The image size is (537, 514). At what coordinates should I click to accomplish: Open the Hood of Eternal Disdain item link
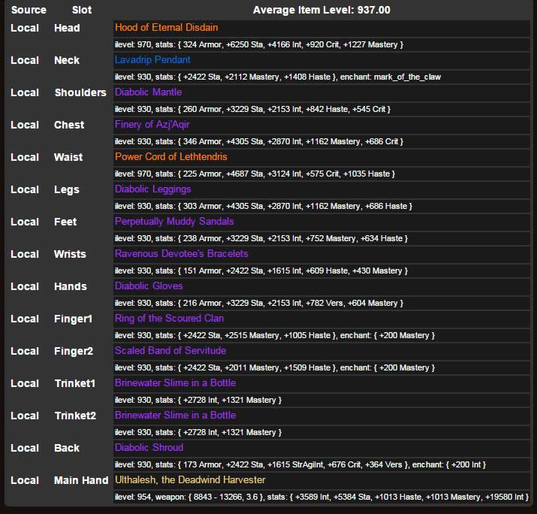point(166,28)
